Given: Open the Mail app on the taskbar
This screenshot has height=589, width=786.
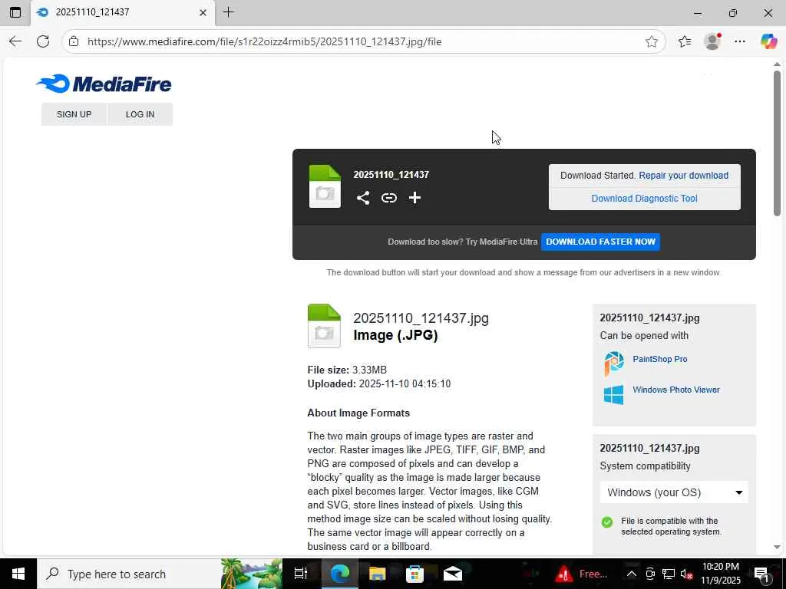Looking at the screenshot, I should click(453, 574).
